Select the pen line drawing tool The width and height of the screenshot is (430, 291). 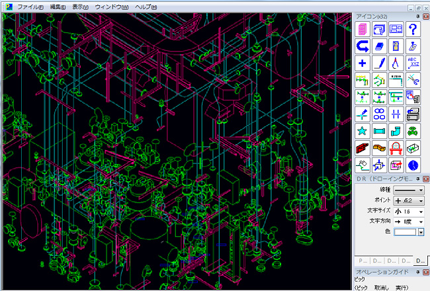pyautogui.click(x=379, y=63)
